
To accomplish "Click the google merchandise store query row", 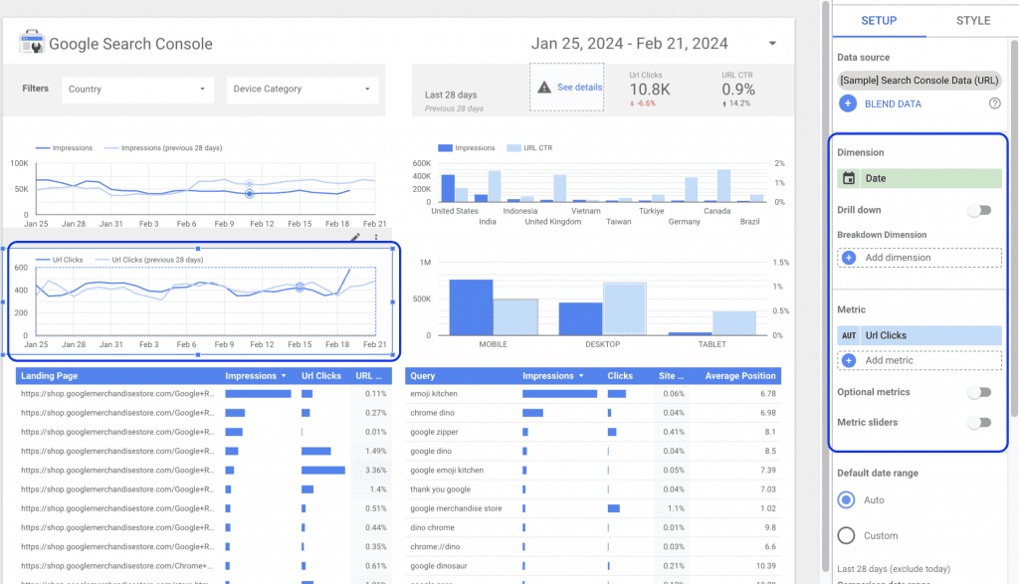I will 593,508.
